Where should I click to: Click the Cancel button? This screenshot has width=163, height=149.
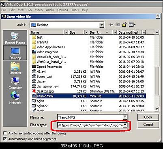148,125
